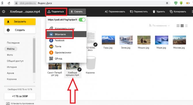Click the Одноклассники share icon
Screen dimensions: 193x105
pyautogui.click(x=51, y=52)
